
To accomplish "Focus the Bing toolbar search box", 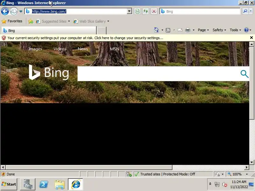I will (200, 11).
